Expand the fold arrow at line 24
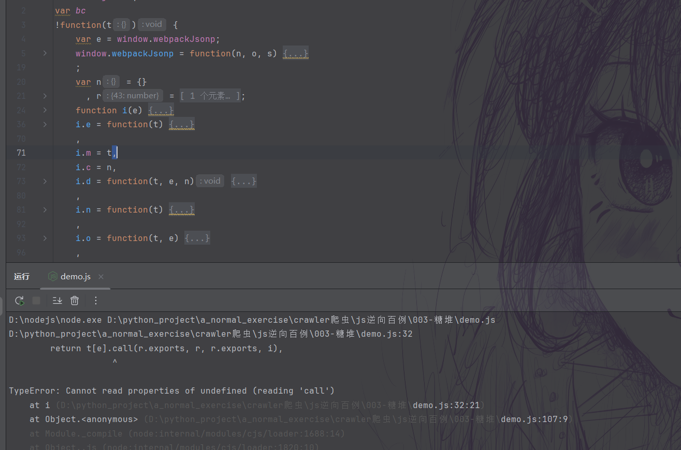 [x=45, y=110]
